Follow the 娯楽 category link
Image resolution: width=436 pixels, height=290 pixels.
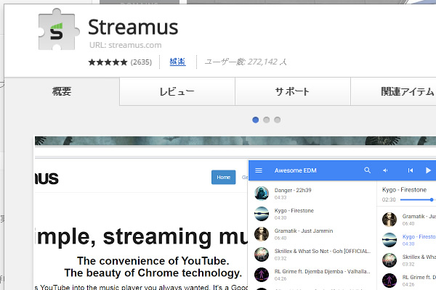[x=177, y=62]
